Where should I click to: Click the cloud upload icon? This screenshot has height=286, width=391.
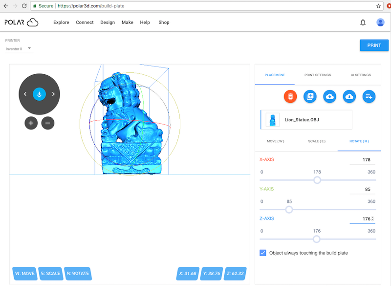pyautogui.click(x=329, y=96)
